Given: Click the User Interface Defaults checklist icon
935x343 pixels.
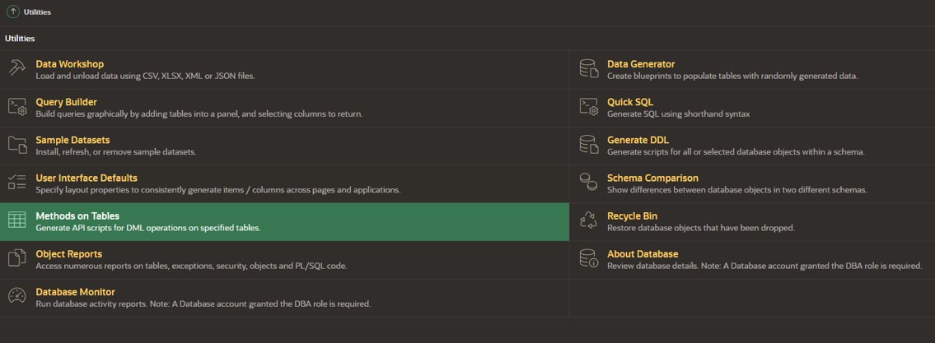Looking at the screenshot, I should pyautogui.click(x=16, y=183).
